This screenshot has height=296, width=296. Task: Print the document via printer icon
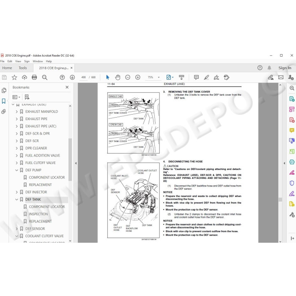34,77
